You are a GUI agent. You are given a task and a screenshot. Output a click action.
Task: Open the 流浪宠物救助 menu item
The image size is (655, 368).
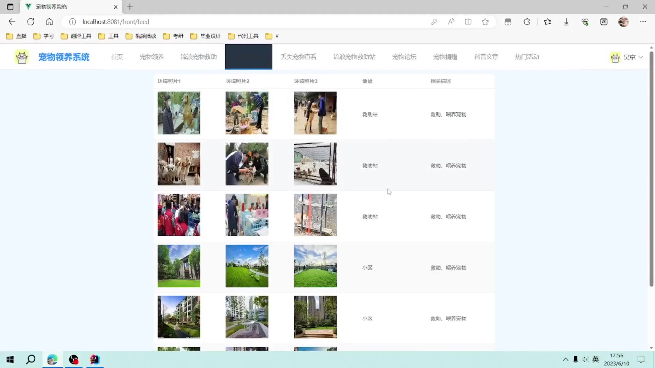click(199, 57)
